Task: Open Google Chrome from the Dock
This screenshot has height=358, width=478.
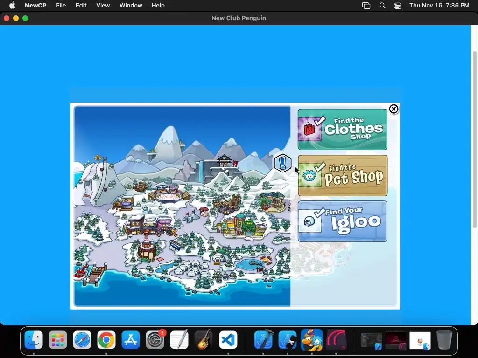Action: (x=106, y=339)
